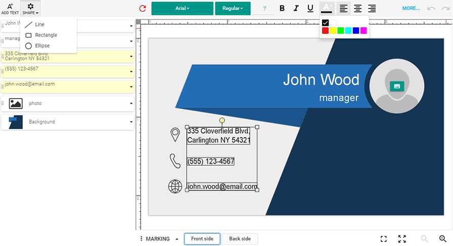Open the Regular font style dropdown
The height and width of the screenshot is (246, 453).
click(233, 9)
